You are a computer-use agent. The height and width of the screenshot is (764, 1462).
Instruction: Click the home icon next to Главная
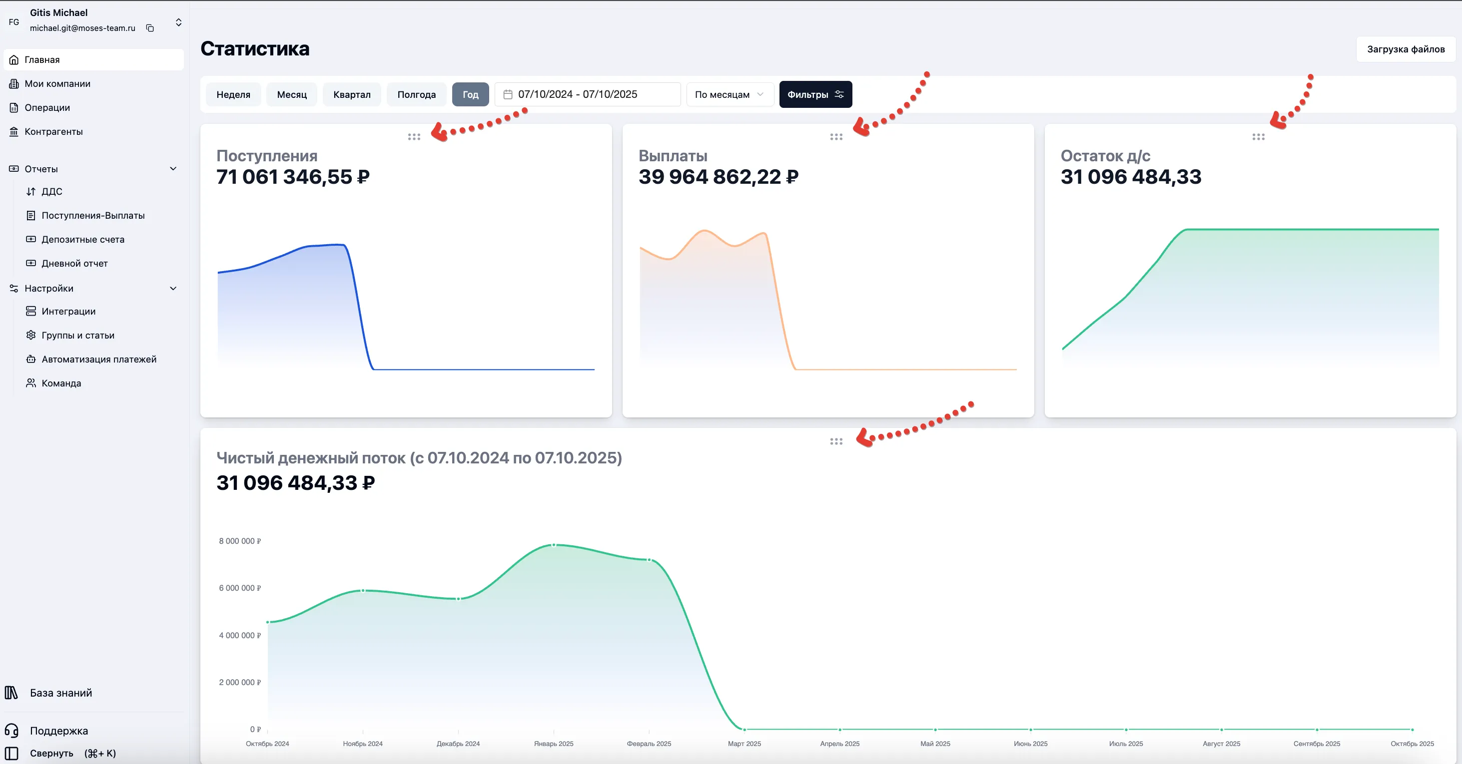(13, 59)
